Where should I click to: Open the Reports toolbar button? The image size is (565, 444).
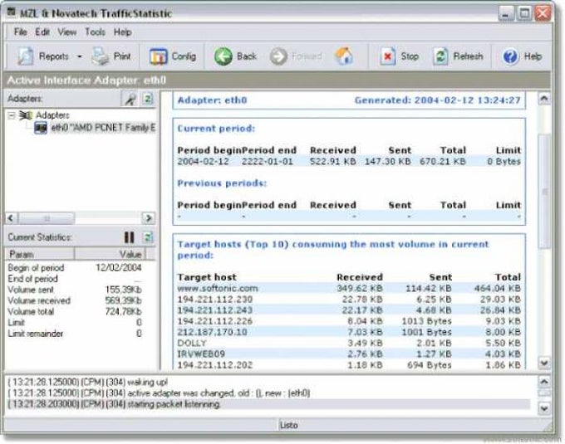tap(42, 56)
